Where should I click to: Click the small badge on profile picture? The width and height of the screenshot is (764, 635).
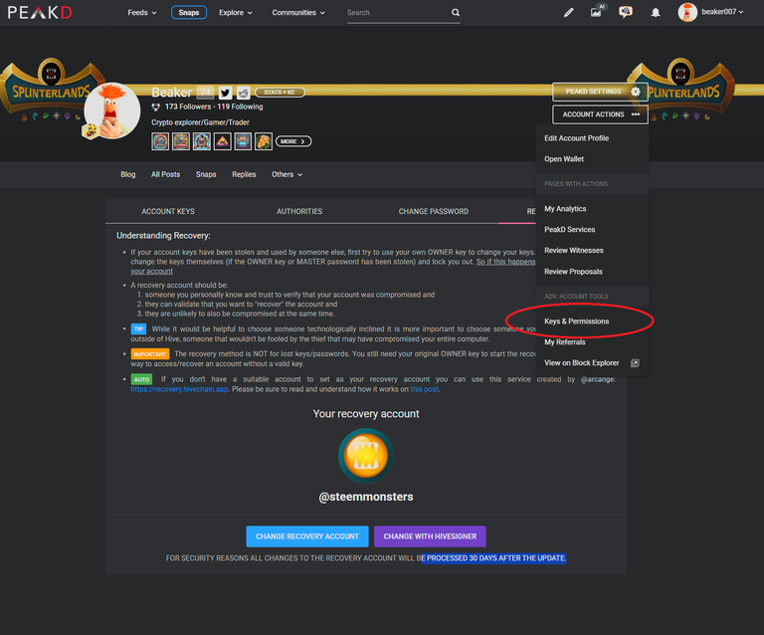click(91, 131)
